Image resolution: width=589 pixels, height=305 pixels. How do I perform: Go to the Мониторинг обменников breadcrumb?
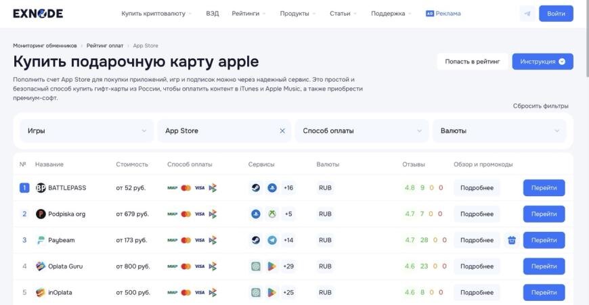(x=45, y=46)
